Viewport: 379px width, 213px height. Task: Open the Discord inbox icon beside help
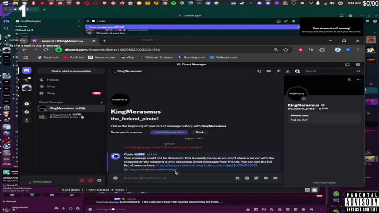click(348, 64)
